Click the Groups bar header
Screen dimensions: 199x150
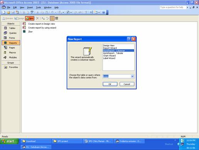point(11,63)
